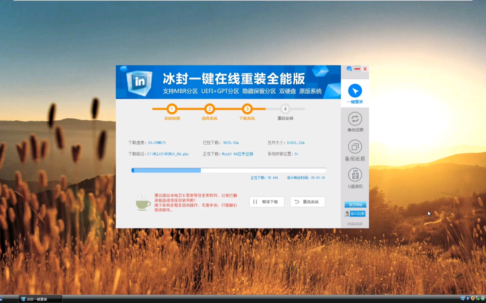Viewport: 486px width, 303px height.
Task: Open the U盘装机 USB install section
Action: pos(355,178)
